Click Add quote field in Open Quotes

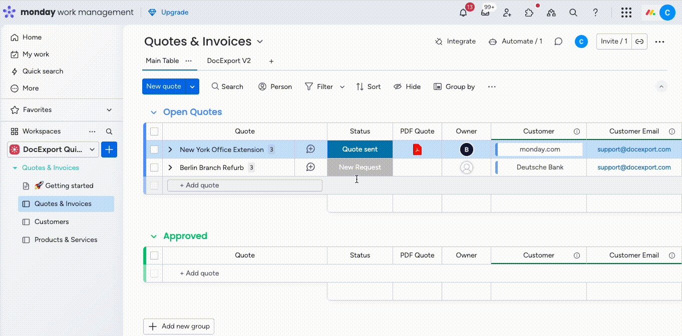[244, 185]
